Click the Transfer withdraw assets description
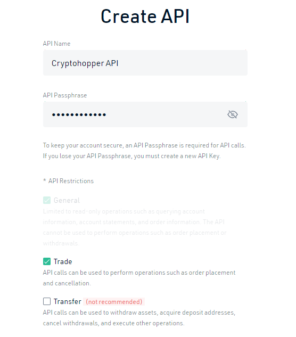This screenshot has width=296, height=337. 139,318
